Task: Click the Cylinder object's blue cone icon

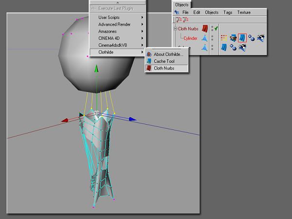Action: point(205,38)
